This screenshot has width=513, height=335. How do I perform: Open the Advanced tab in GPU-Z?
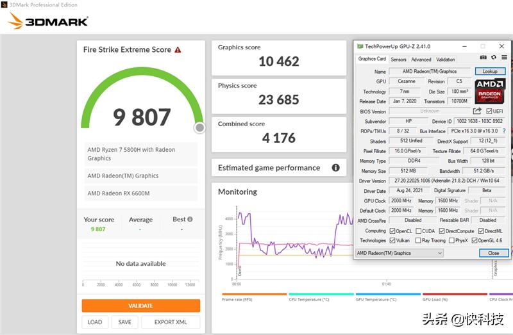pos(421,60)
